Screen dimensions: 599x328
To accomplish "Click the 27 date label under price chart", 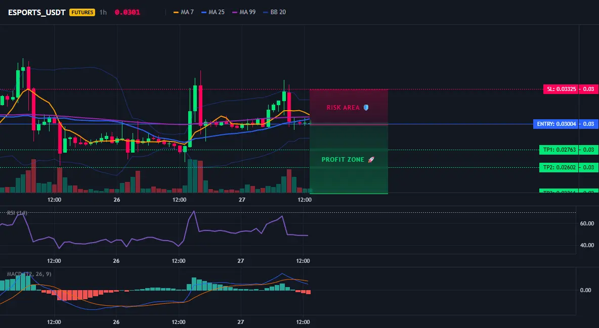I will tap(241, 200).
